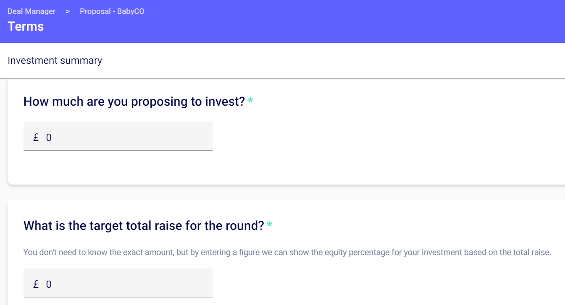The image size is (565, 305).
Task: Click the pound symbol in investment field
Action: tap(36, 137)
